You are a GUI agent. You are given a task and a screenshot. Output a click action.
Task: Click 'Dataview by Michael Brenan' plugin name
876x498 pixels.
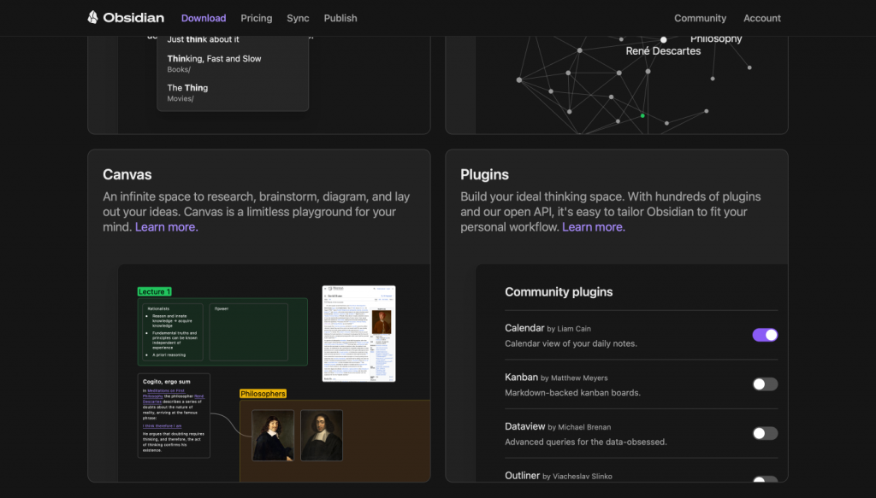pyautogui.click(x=558, y=426)
